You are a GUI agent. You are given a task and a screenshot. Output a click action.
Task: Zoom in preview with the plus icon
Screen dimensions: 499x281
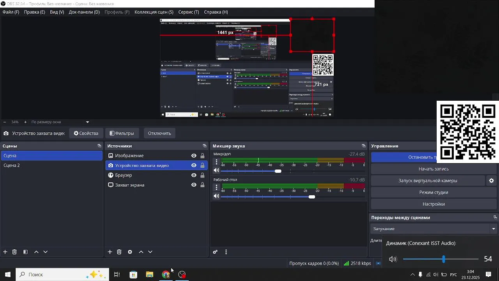(25, 122)
